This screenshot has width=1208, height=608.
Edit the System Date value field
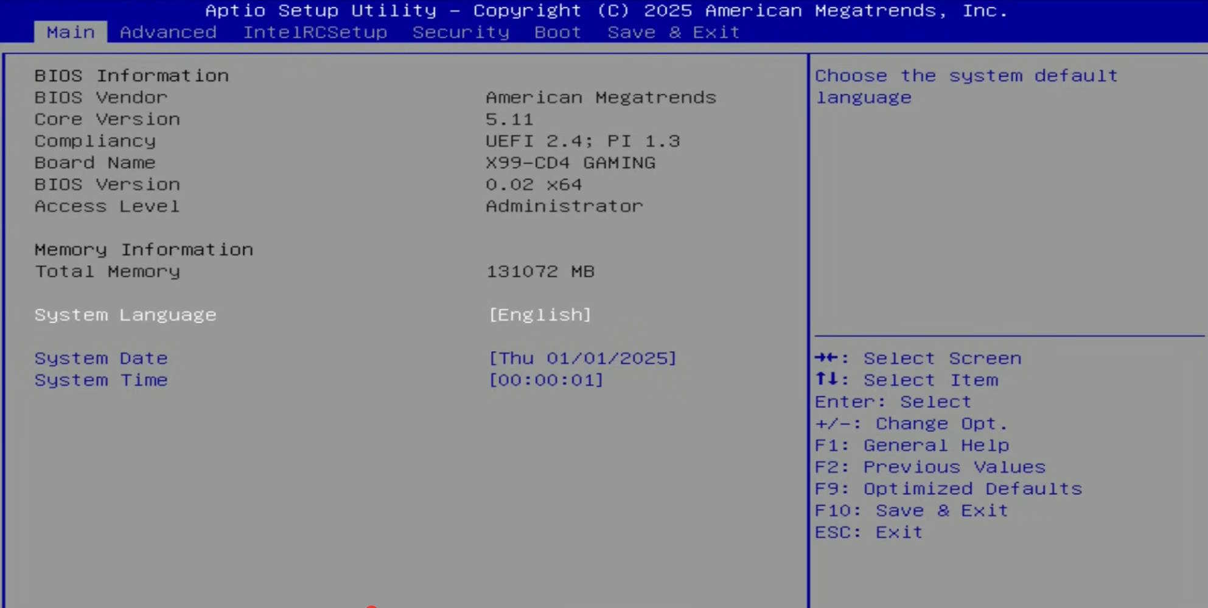coord(582,358)
